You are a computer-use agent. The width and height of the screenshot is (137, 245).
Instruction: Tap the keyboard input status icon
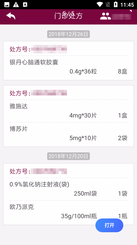point(25,5)
